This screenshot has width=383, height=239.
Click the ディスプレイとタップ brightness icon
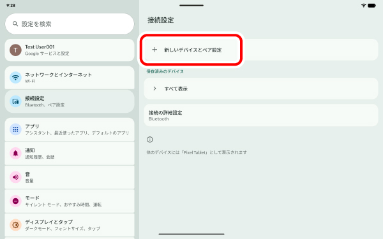(15, 225)
